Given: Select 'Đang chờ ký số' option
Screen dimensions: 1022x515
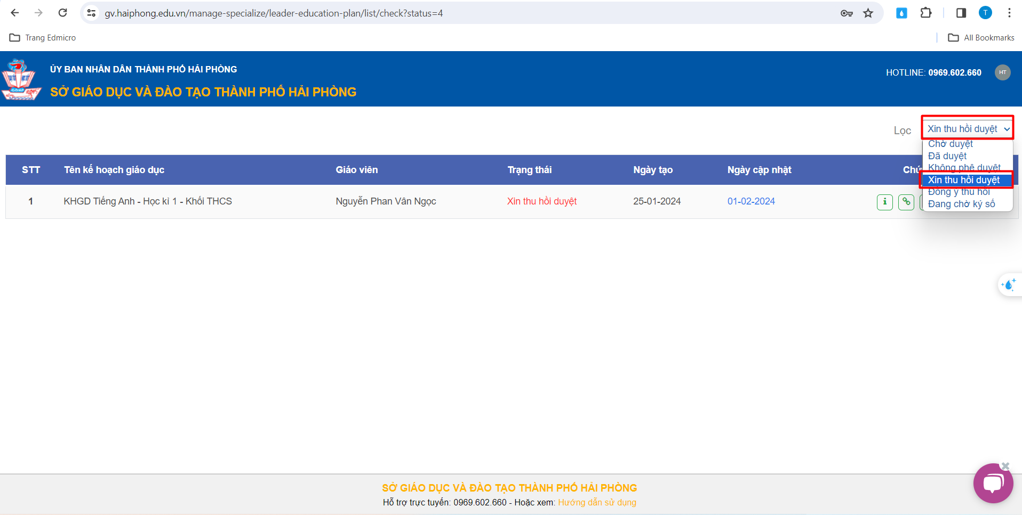Looking at the screenshot, I should click(x=961, y=204).
